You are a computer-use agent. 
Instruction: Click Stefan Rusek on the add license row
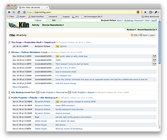click(41, 125)
